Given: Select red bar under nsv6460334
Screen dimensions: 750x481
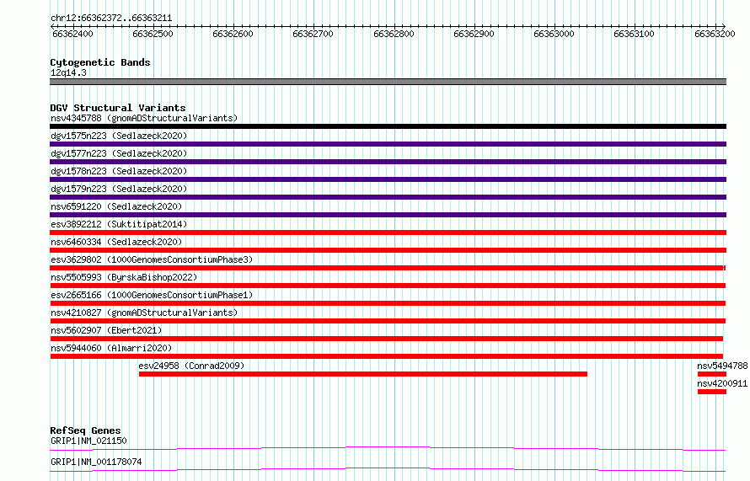Looking at the screenshot, I should pos(388,250).
